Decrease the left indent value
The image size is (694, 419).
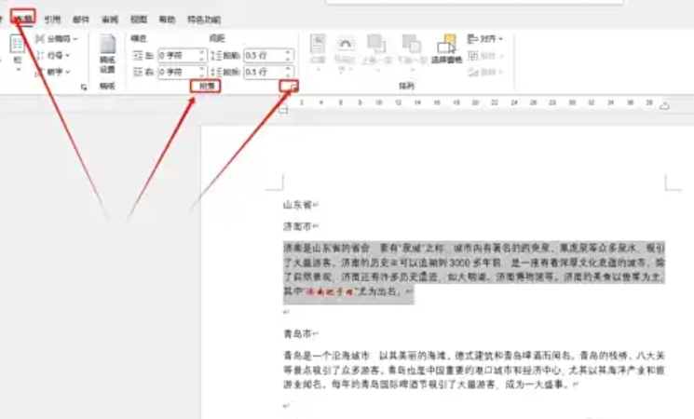202,59
